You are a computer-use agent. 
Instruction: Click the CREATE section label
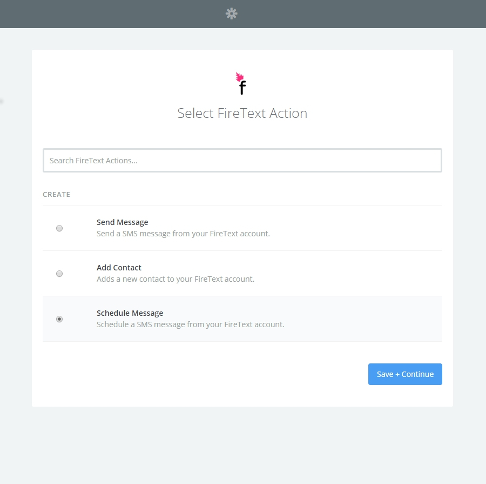pos(57,195)
